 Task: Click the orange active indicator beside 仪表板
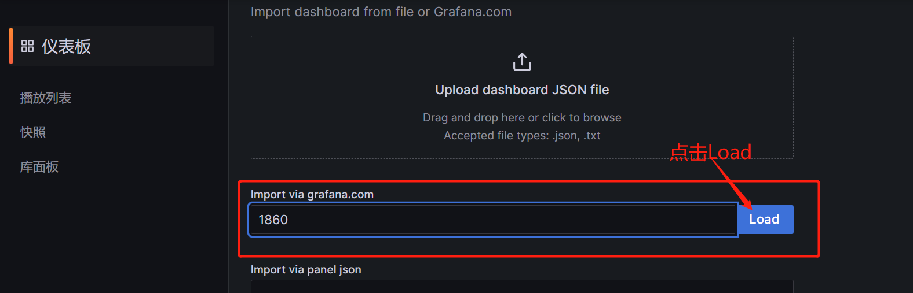point(11,46)
